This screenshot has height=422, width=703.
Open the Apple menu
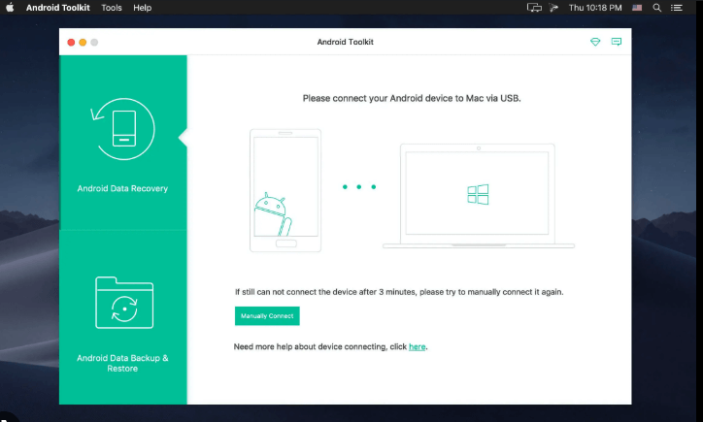coord(10,8)
